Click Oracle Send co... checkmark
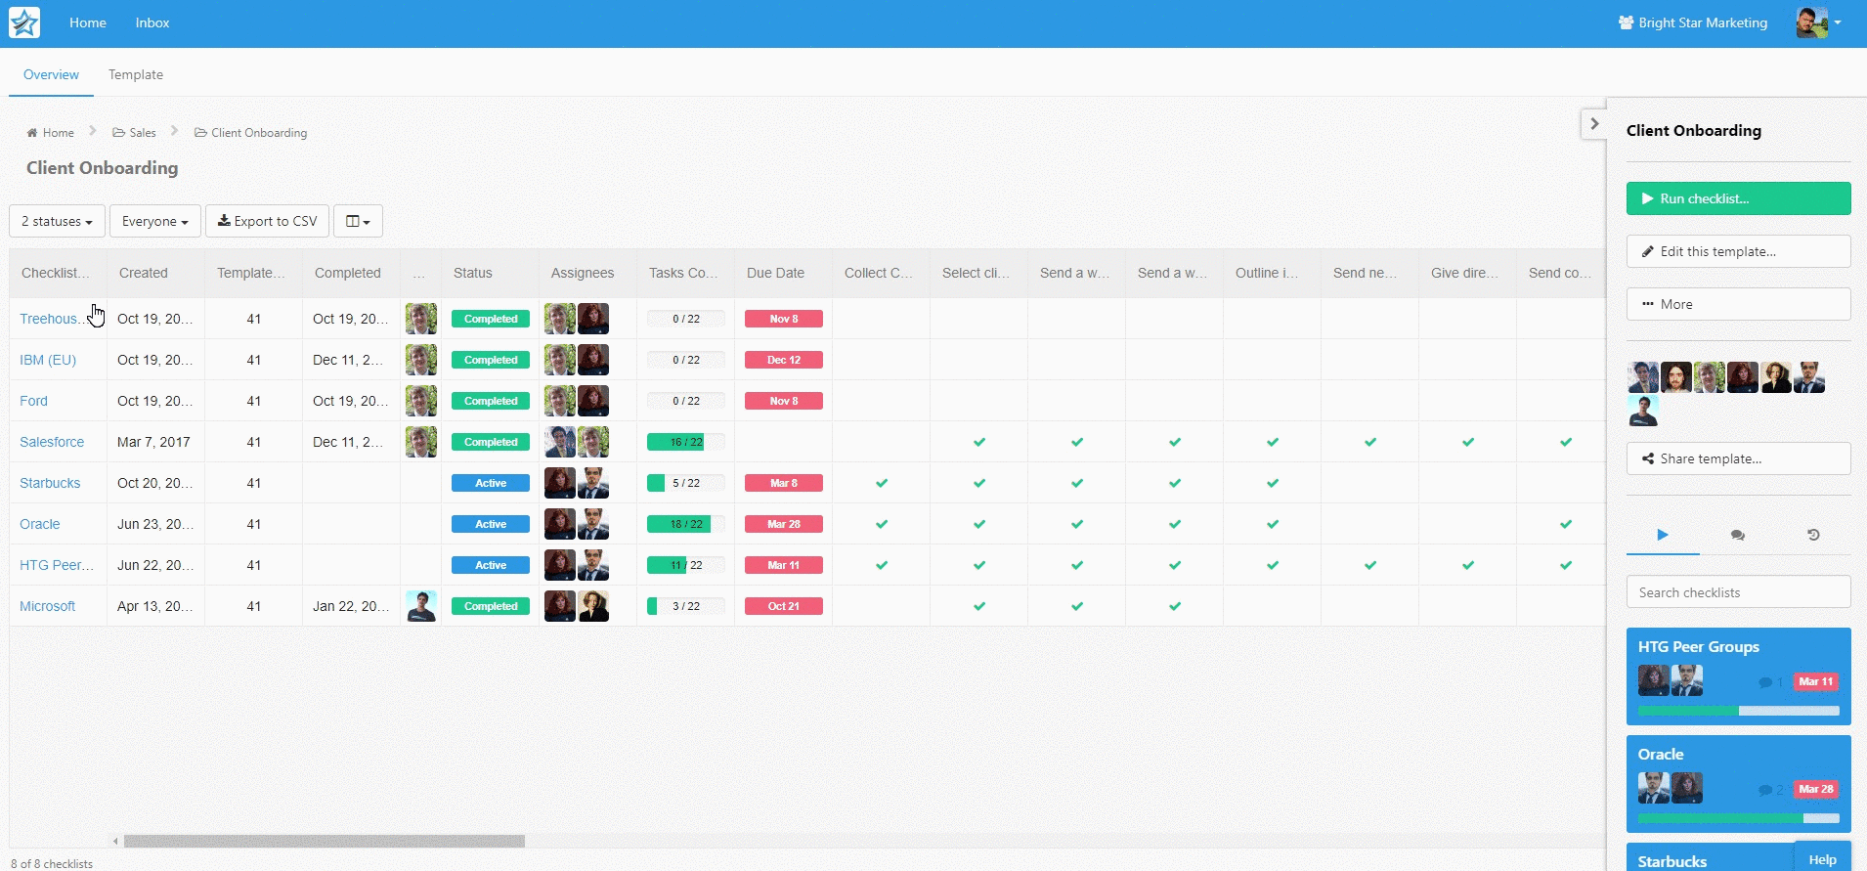1867x871 pixels. click(1566, 524)
